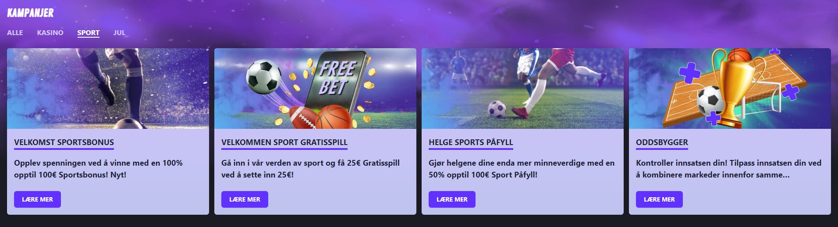Open the JUL campaigns tab
Viewport: 838px width, 227px height.
click(x=119, y=32)
